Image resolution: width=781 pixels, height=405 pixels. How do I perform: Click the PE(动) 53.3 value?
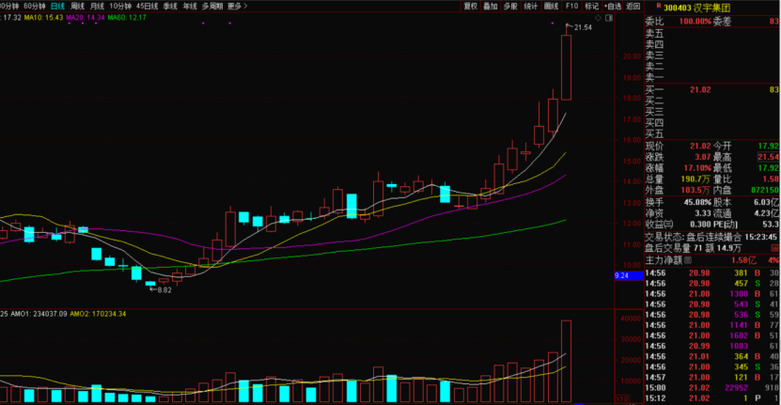(771, 225)
